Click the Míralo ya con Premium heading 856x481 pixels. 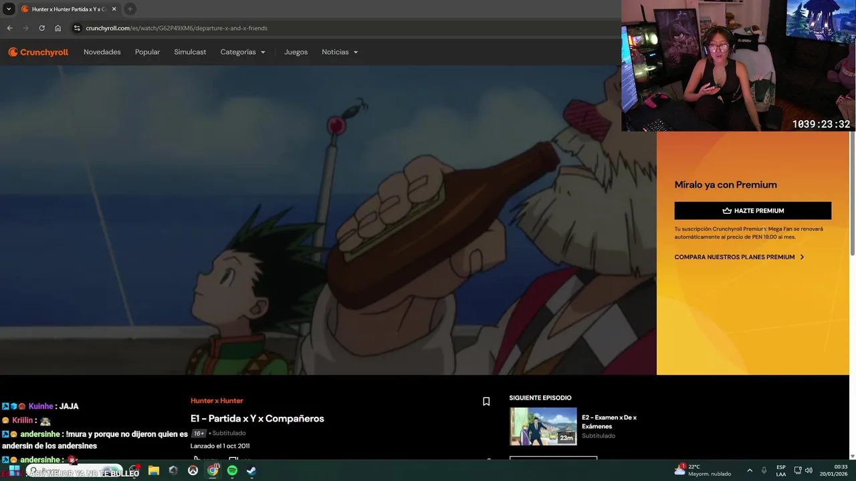pos(726,185)
